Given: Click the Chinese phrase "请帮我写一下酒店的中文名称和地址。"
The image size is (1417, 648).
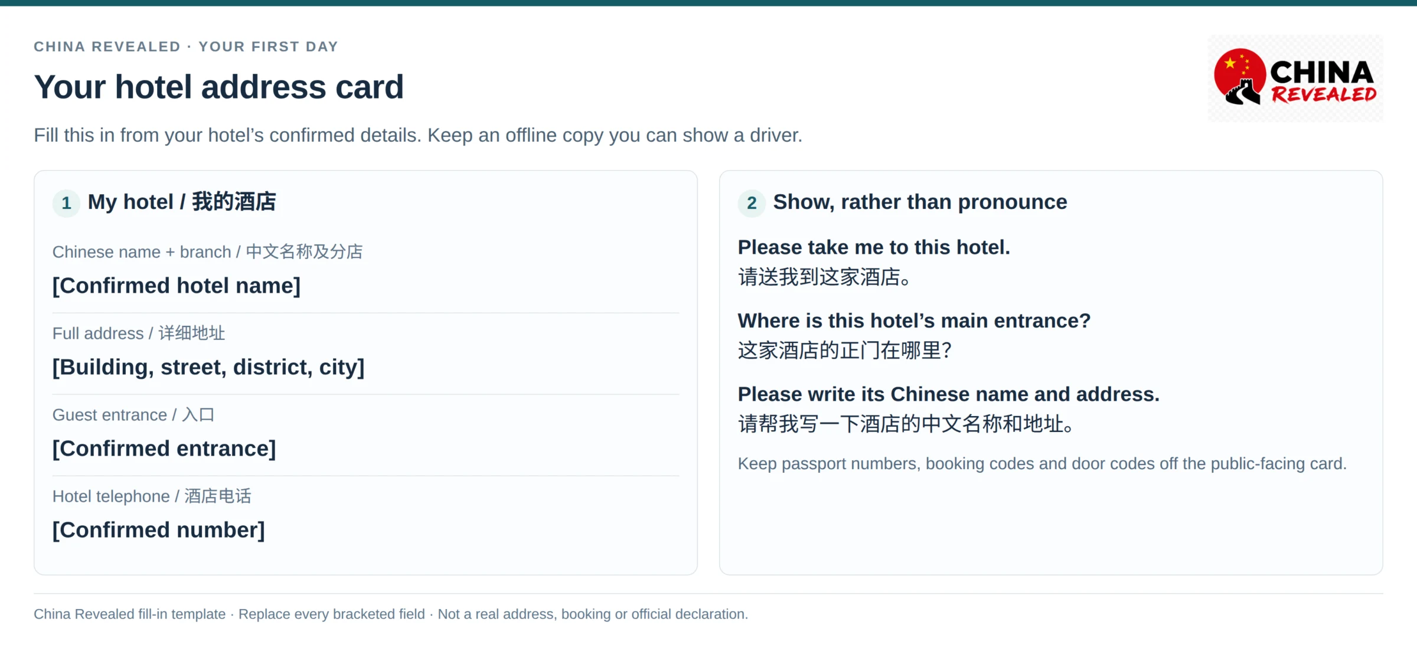Looking at the screenshot, I should [906, 424].
